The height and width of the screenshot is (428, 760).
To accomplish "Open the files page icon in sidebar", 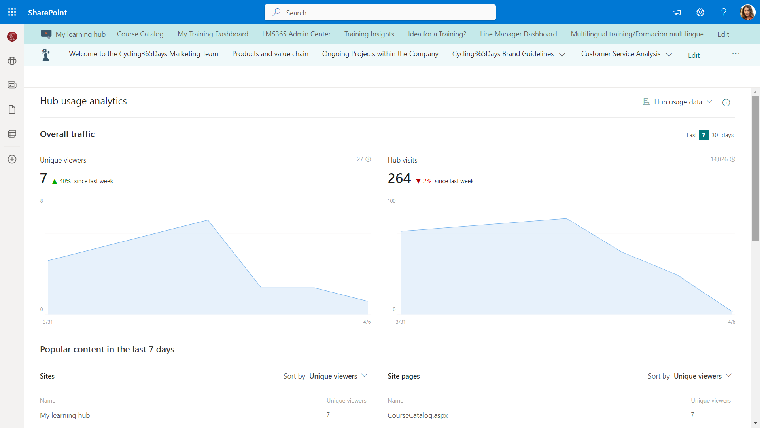I will (12, 110).
